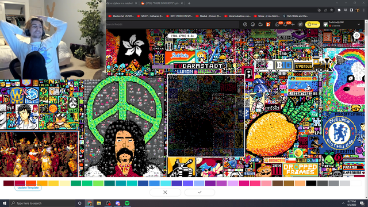Image resolution: width=368 pixels, height=207 pixels.
Task: Open the Windows Start menu
Action: pyautogui.click(x=5, y=203)
